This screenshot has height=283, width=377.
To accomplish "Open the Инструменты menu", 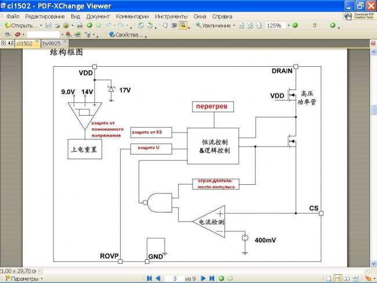I will point(171,16).
